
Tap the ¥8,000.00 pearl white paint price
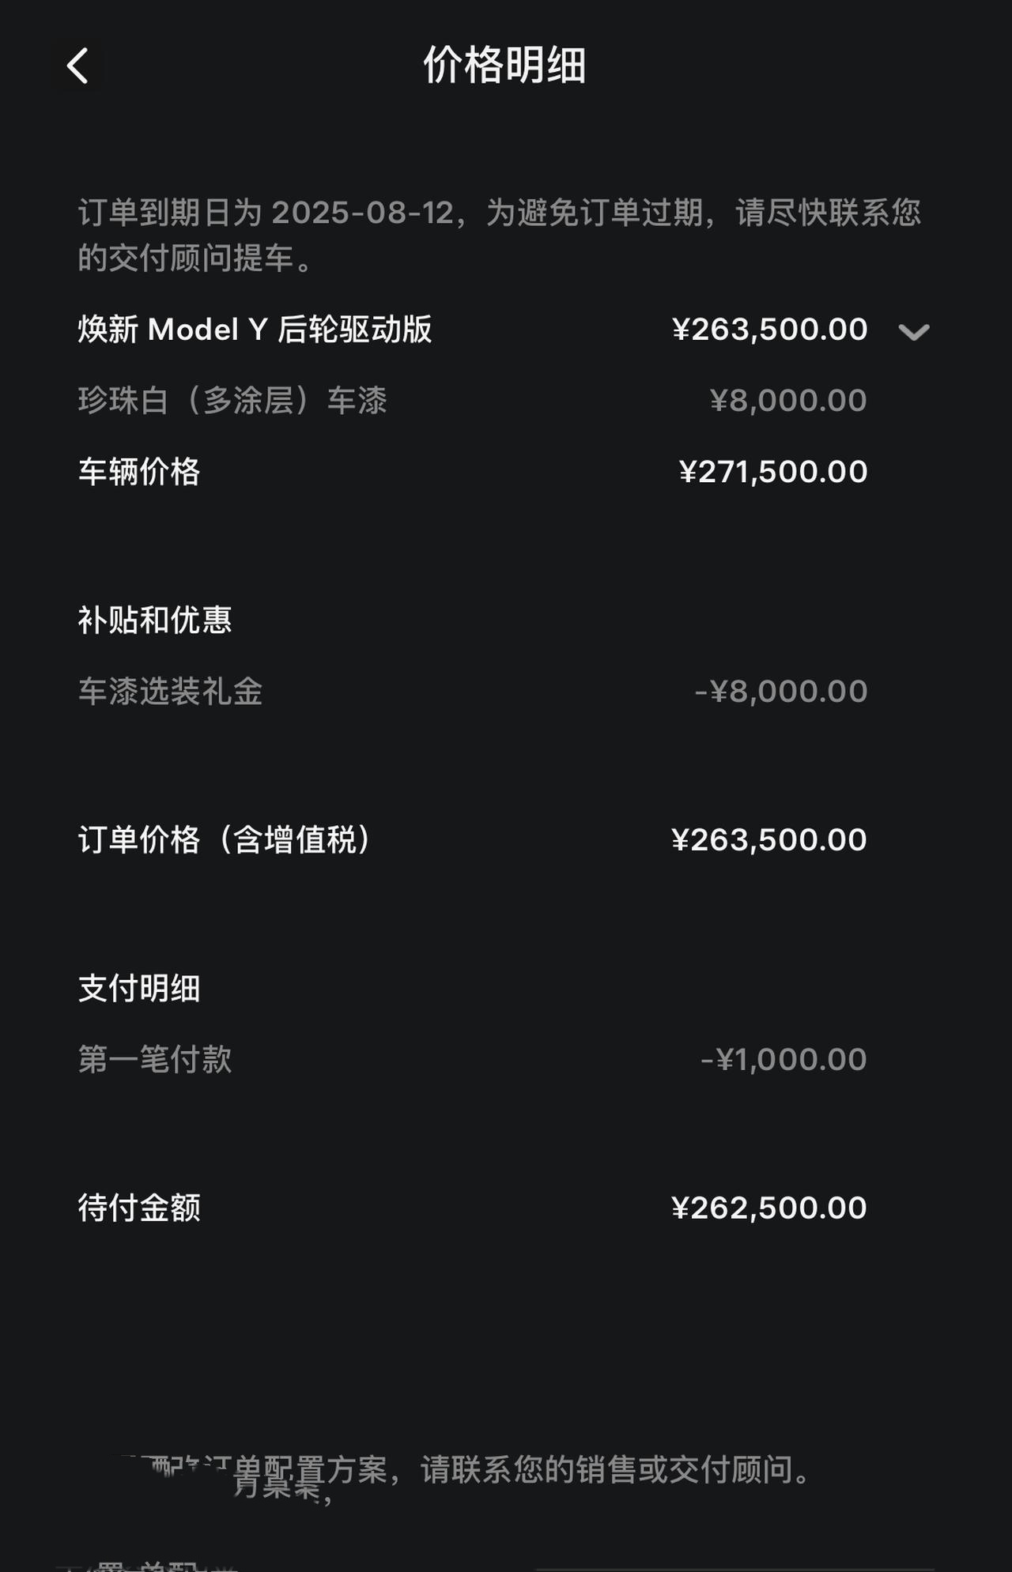787,401
